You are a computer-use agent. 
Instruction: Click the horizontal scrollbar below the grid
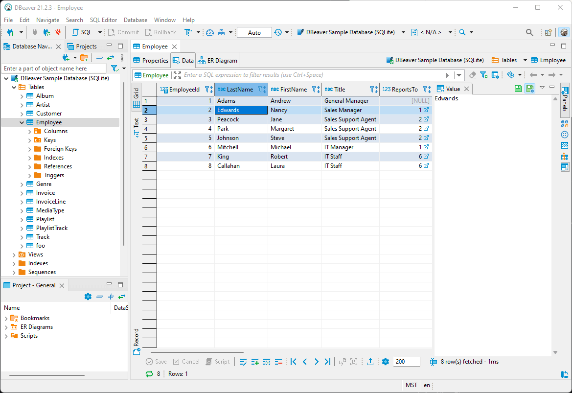(x=197, y=352)
